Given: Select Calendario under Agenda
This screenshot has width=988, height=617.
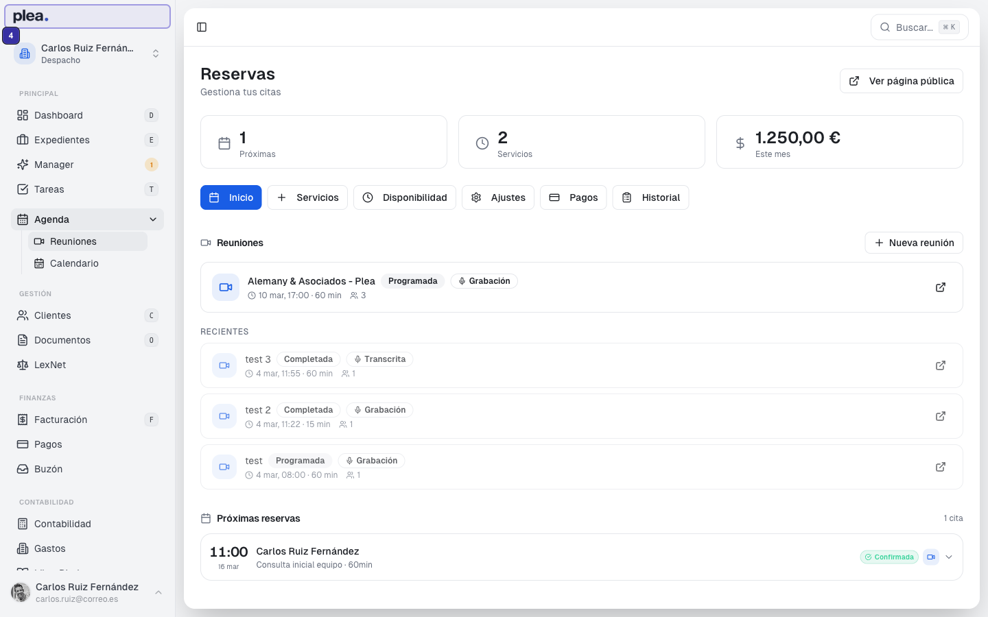Looking at the screenshot, I should pos(88,263).
